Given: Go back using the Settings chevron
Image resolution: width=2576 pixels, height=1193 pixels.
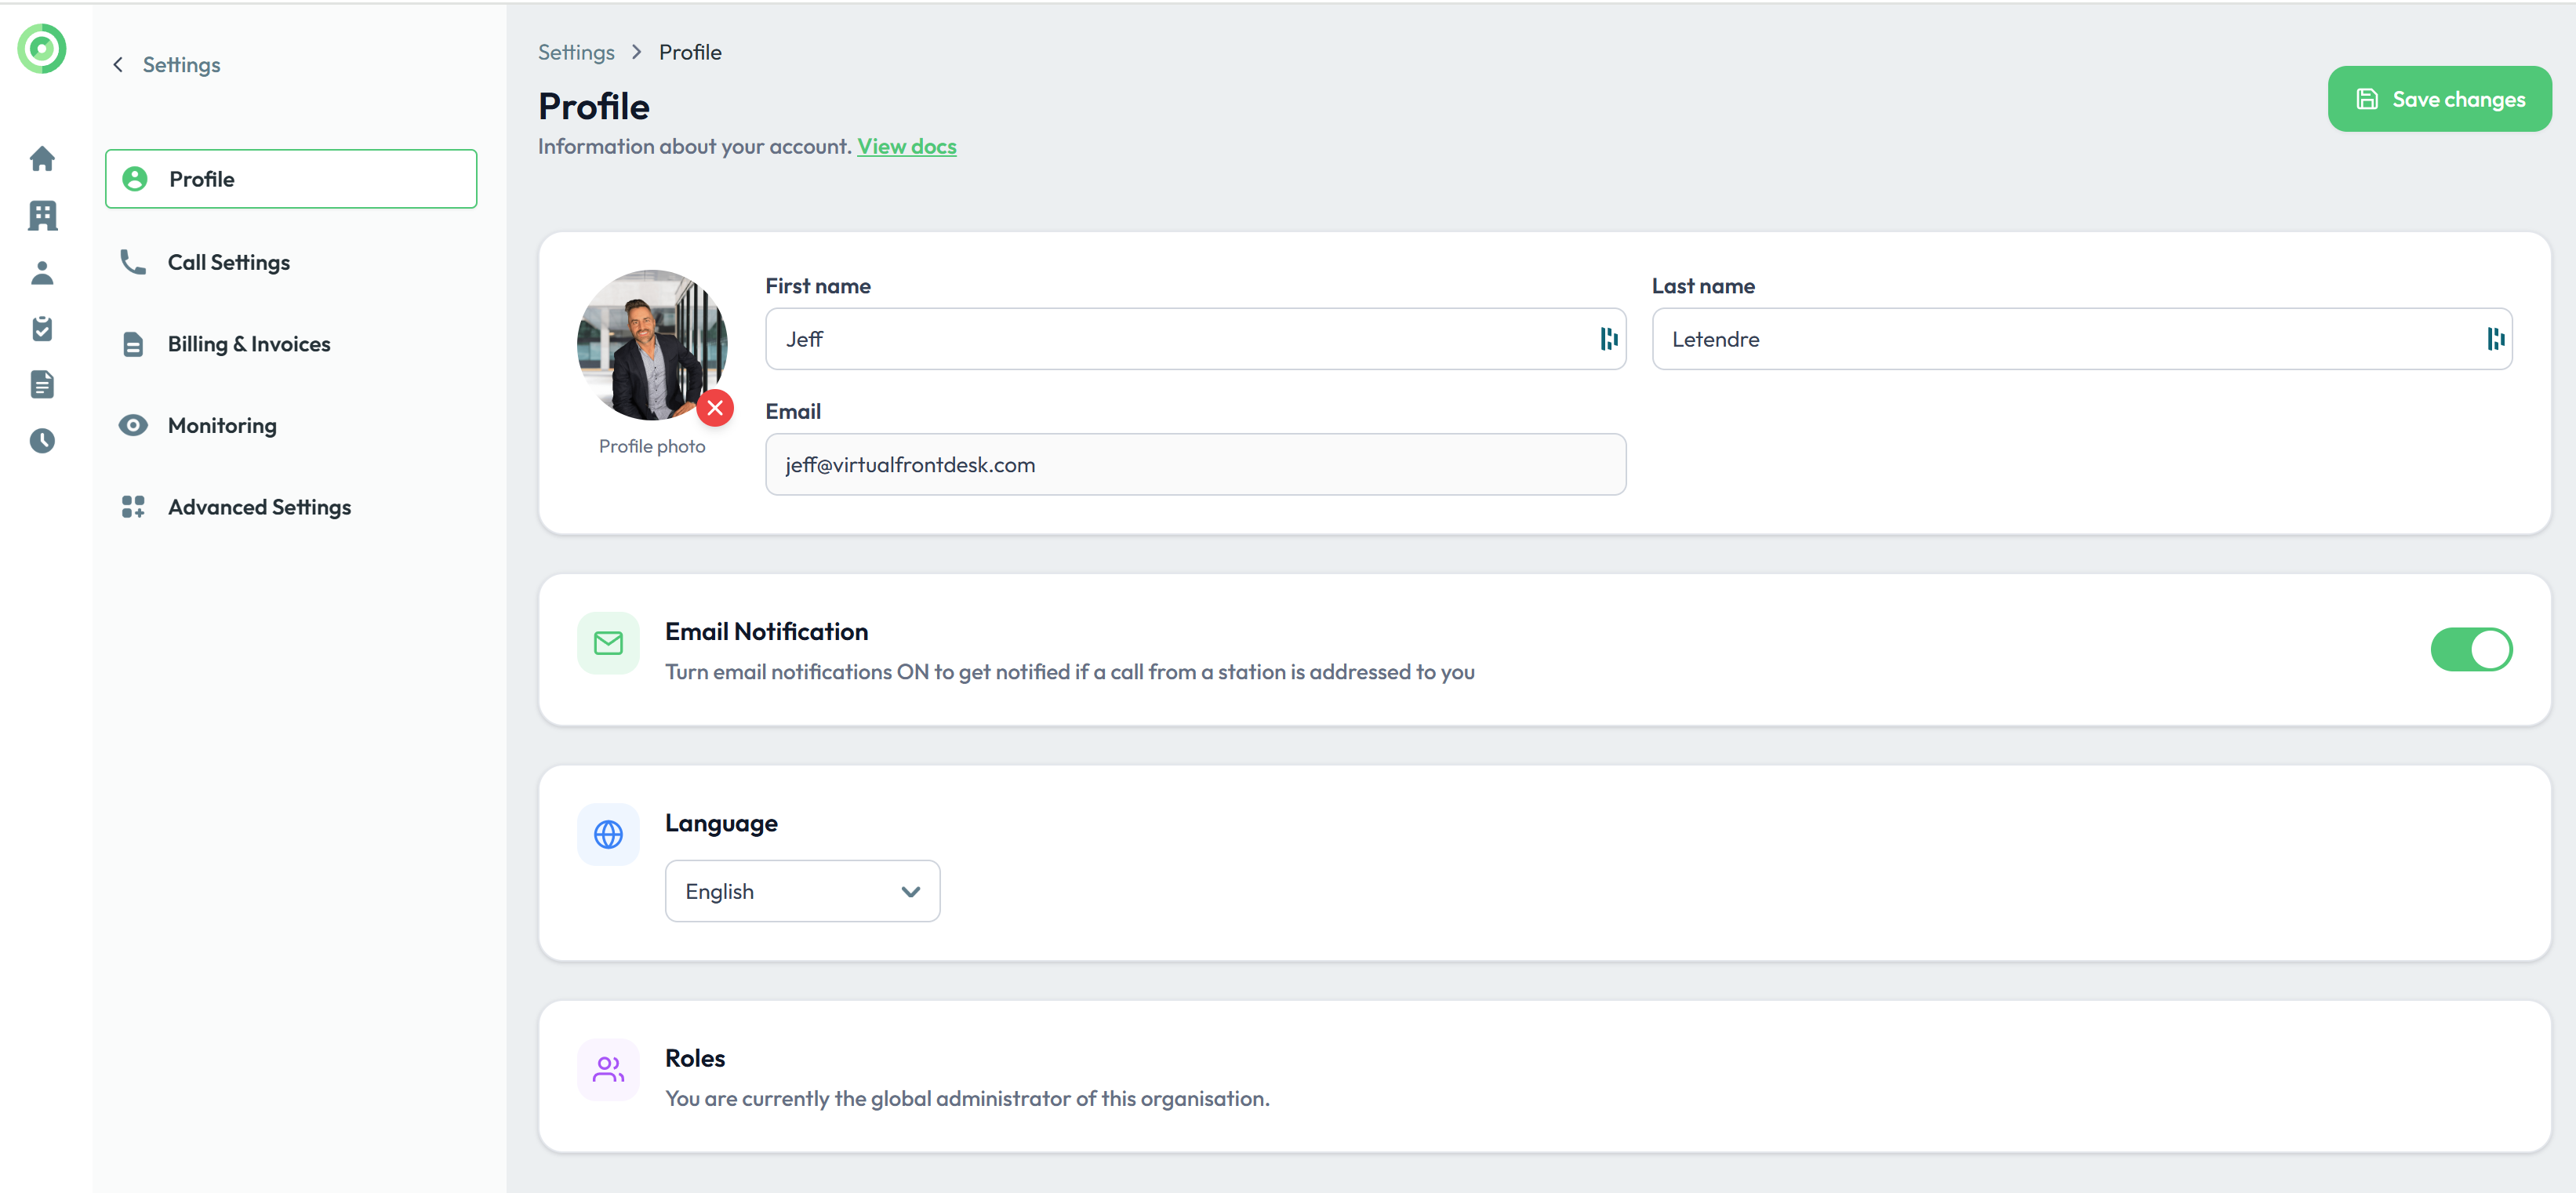Looking at the screenshot, I should 118,65.
